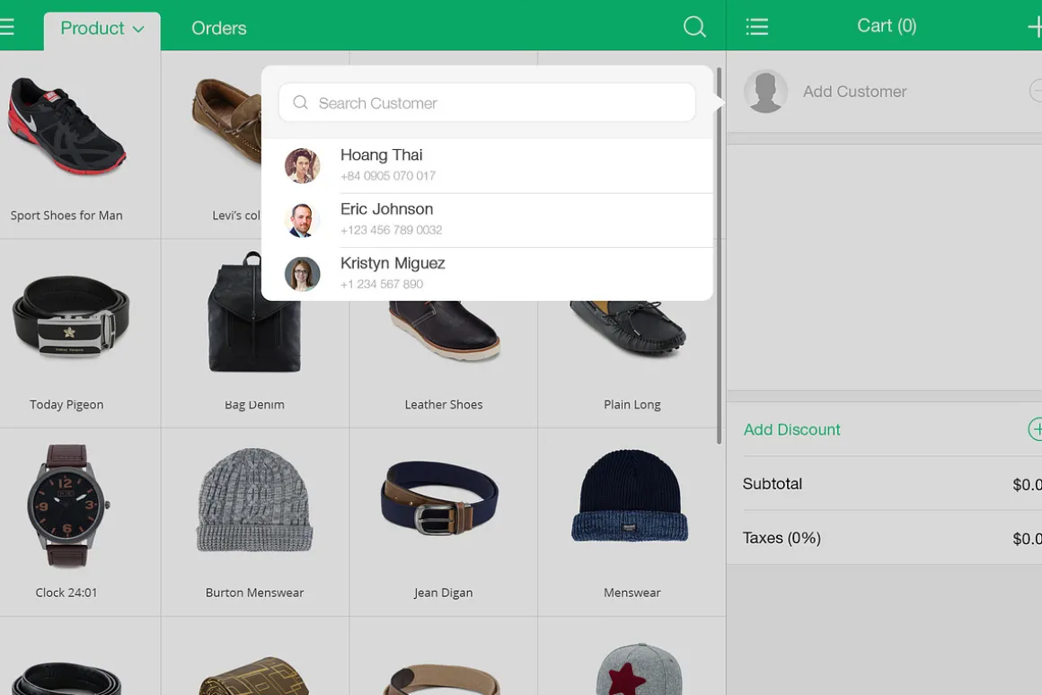Click Kristyn Miguez's avatar photo
Image resolution: width=1042 pixels, height=695 pixels.
click(303, 274)
